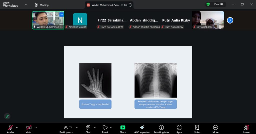Open Notes
Viewport: 256px width, 134px height.
coord(197,129)
